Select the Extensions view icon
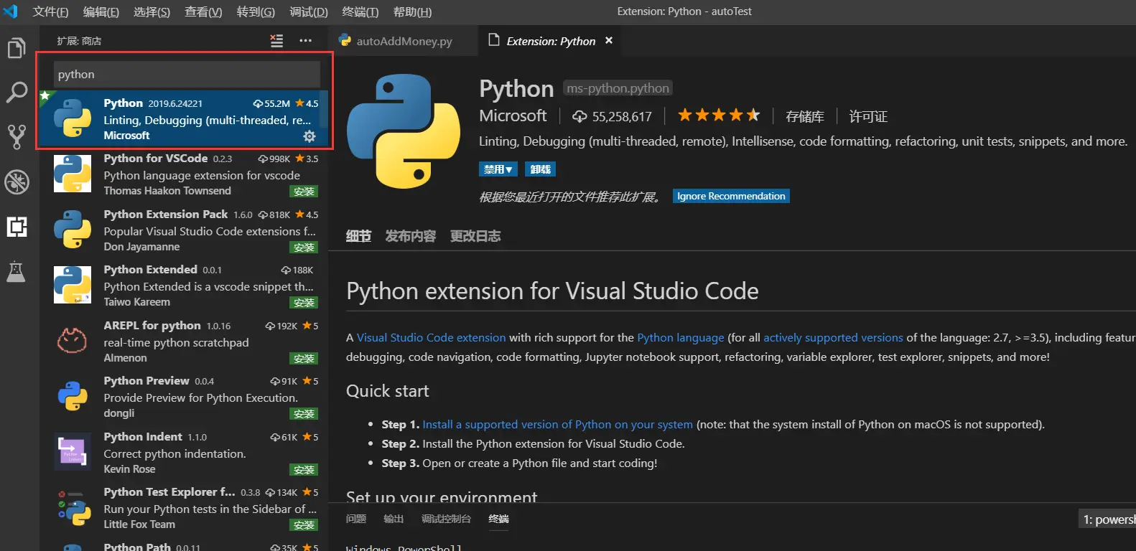This screenshot has width=1136, height=551. pos(17,227)
